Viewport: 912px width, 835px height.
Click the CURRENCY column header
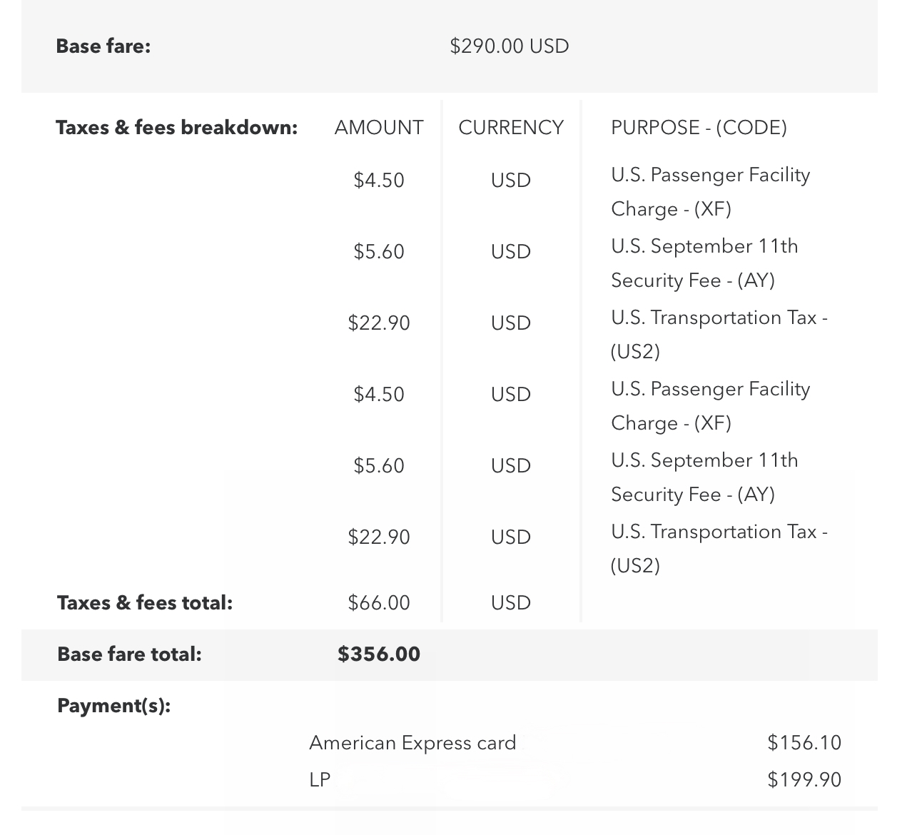(x=511, y=128)
